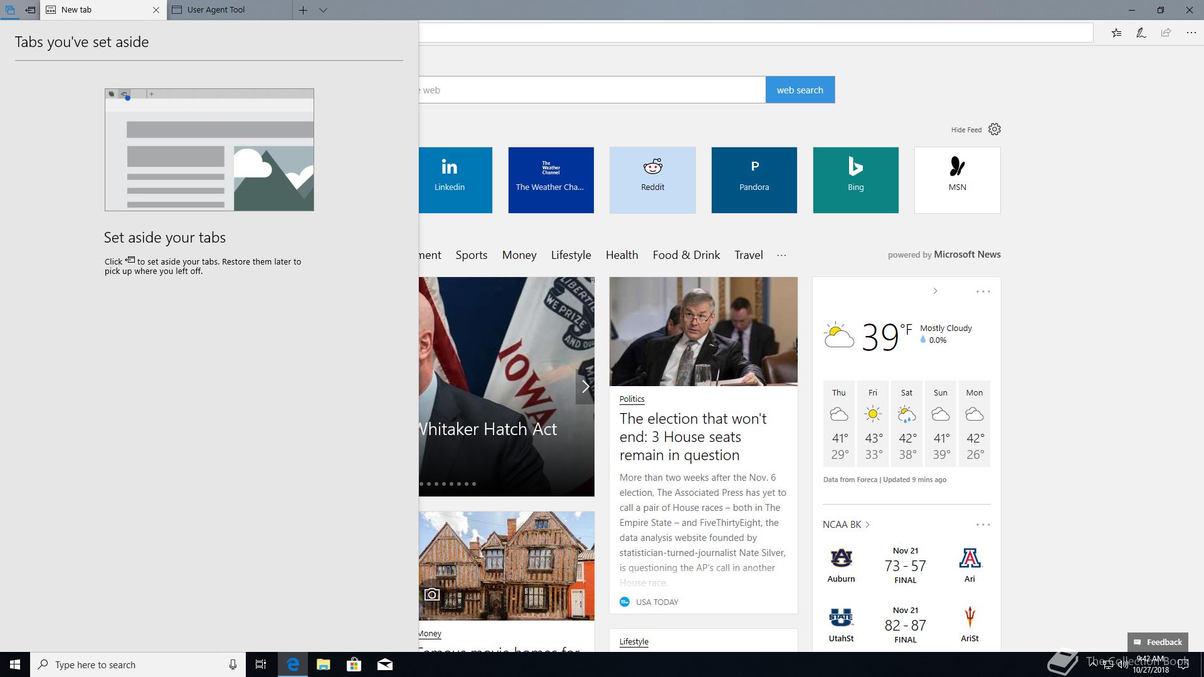Select the Travel news category

[749, 255]
